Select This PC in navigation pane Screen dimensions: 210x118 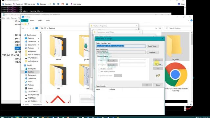(29, 66)
